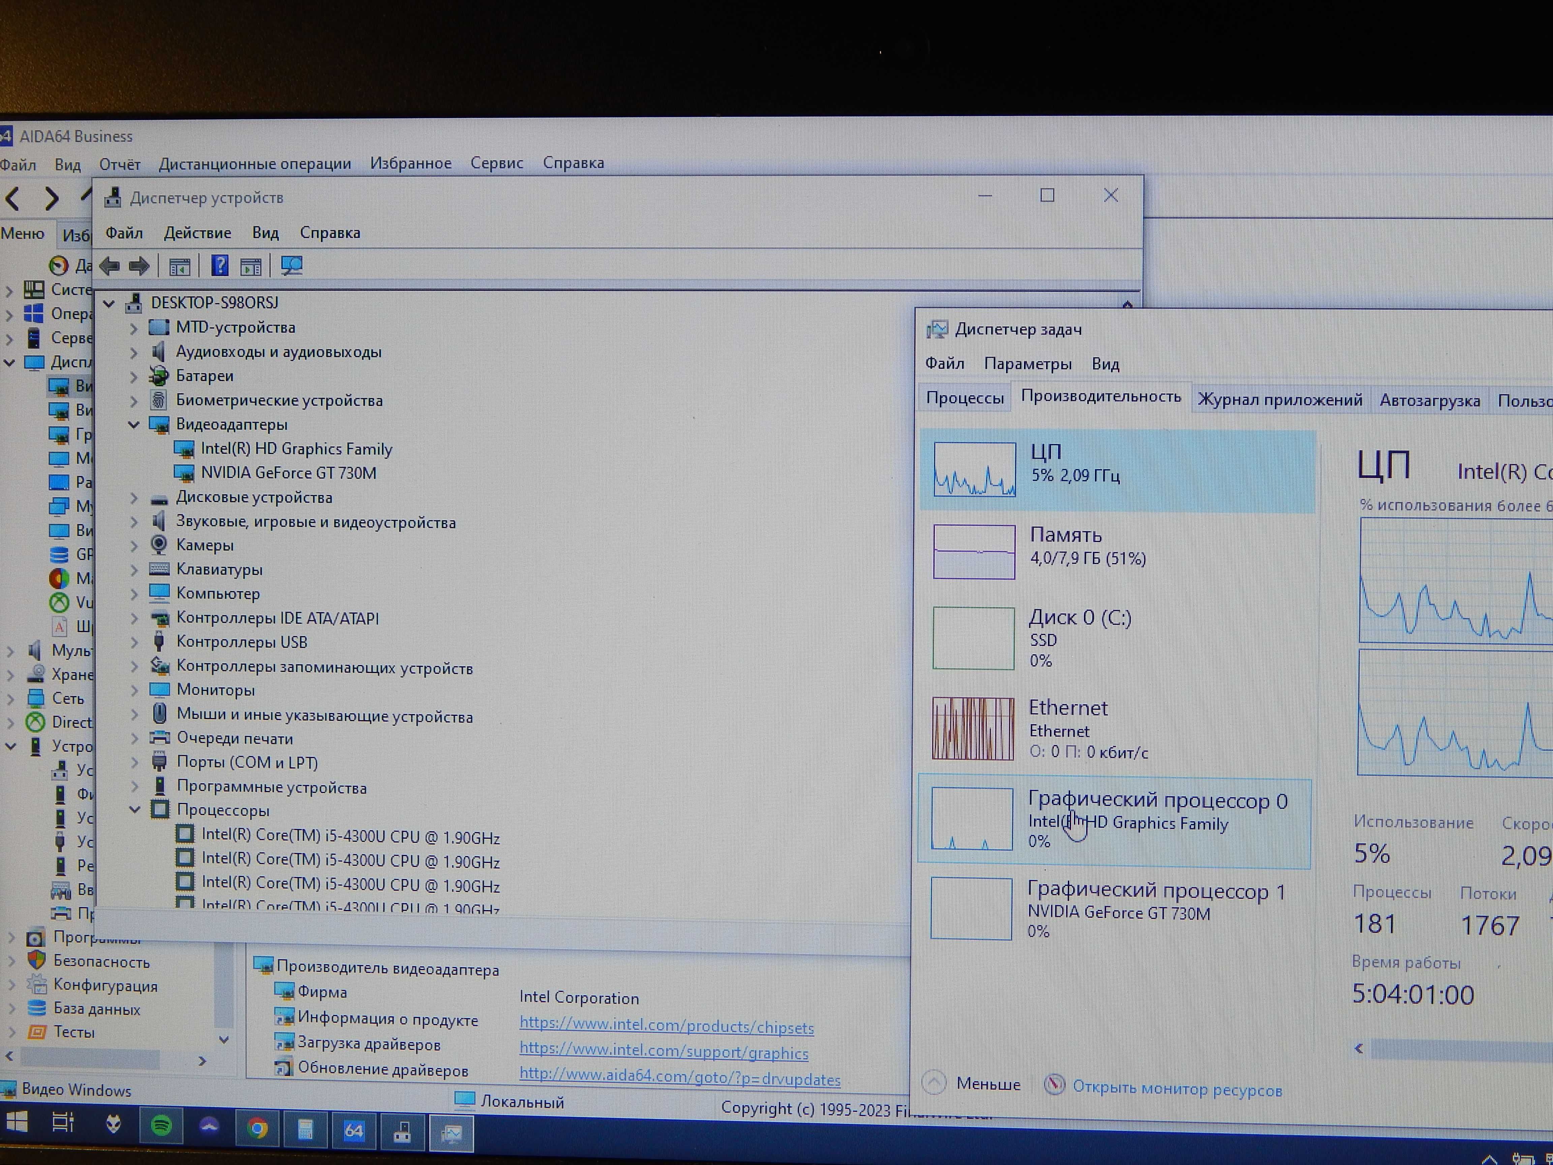Click the Forward arrow in Device Manager toolbar
This screenshot has height=1165, width=1553.
[x=139, y=266]
